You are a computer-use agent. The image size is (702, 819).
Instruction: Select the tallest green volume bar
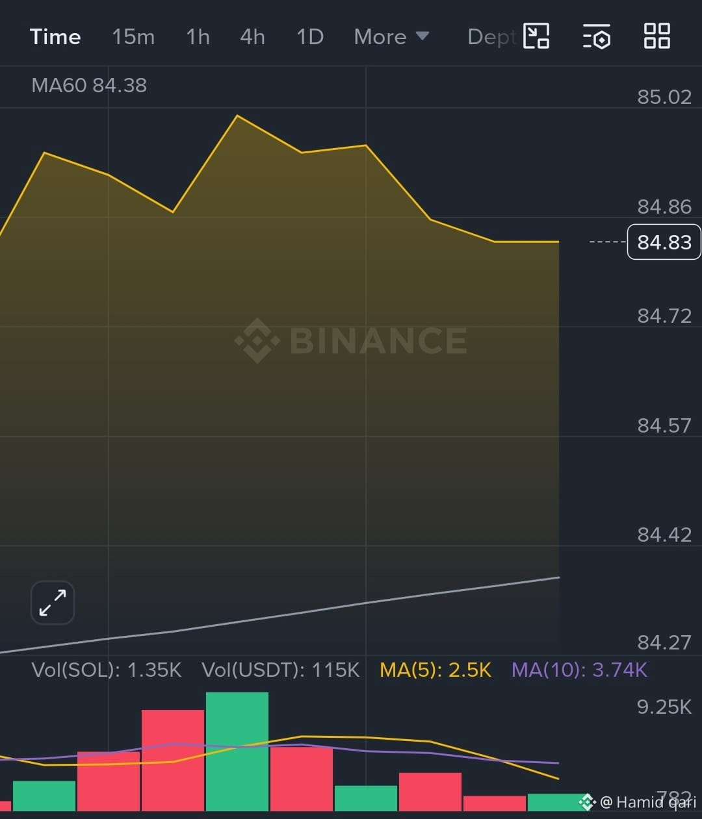237,751
